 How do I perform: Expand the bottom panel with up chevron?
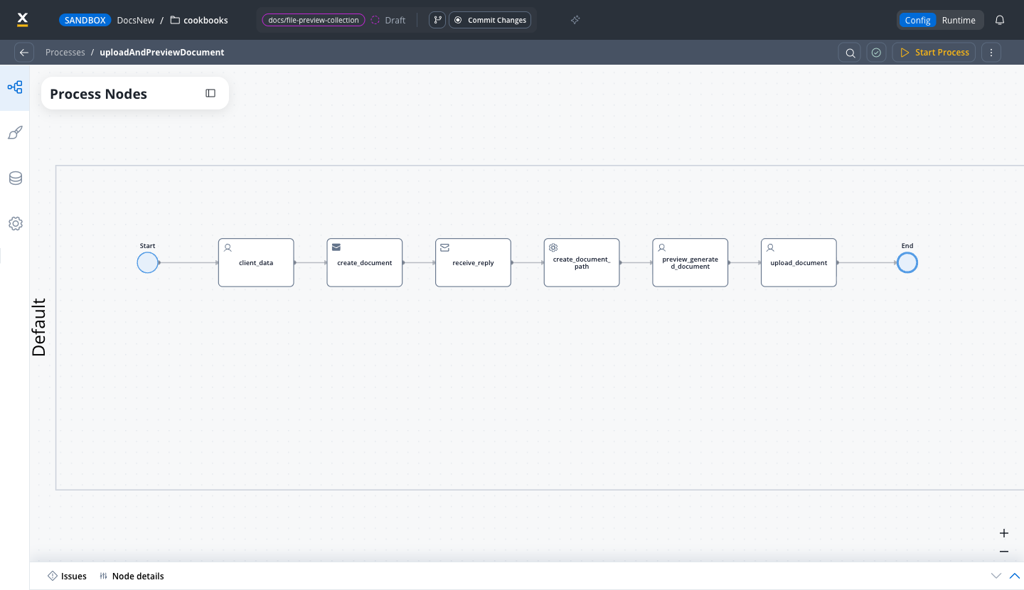(x=1015, y=576)
